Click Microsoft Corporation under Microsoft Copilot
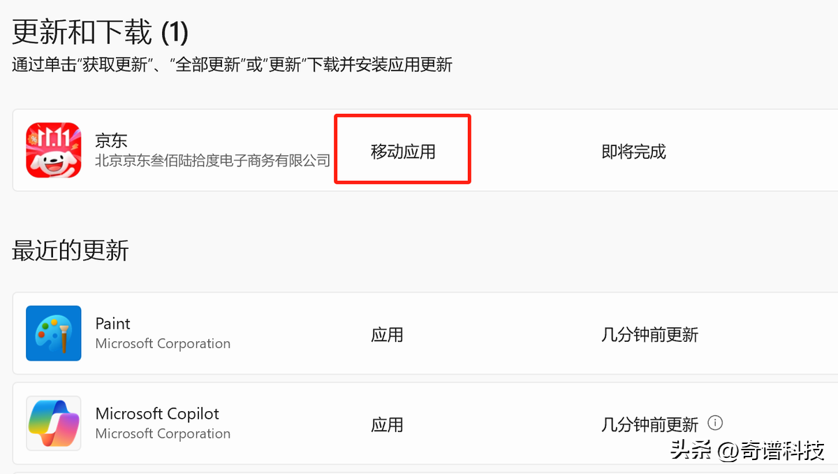Viewport: 838px width, 474px height. (163, 434)
